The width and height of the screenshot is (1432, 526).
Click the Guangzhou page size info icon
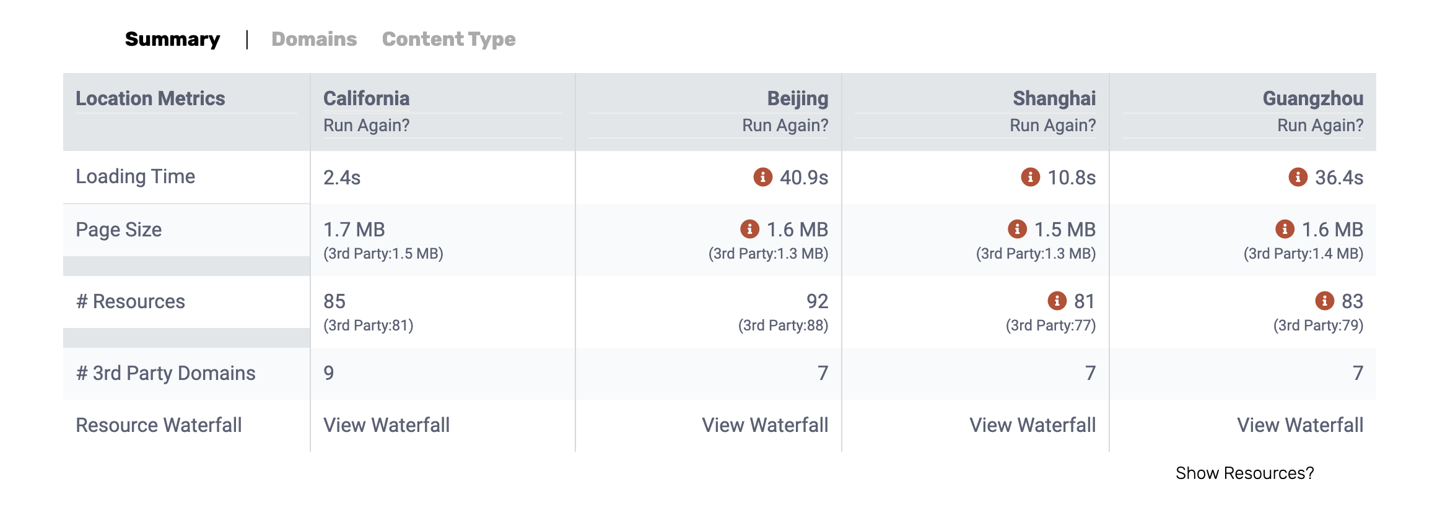click(x=1285, y=229)
